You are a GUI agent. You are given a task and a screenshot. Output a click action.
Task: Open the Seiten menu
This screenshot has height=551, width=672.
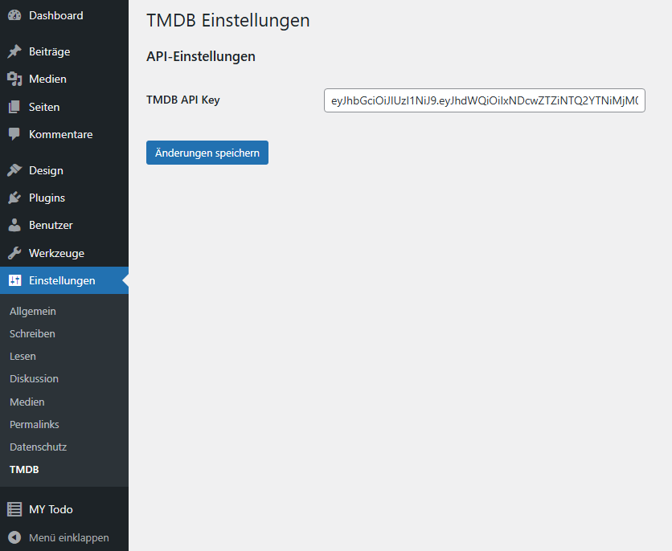pyautogui.click(x=44, y=107)
